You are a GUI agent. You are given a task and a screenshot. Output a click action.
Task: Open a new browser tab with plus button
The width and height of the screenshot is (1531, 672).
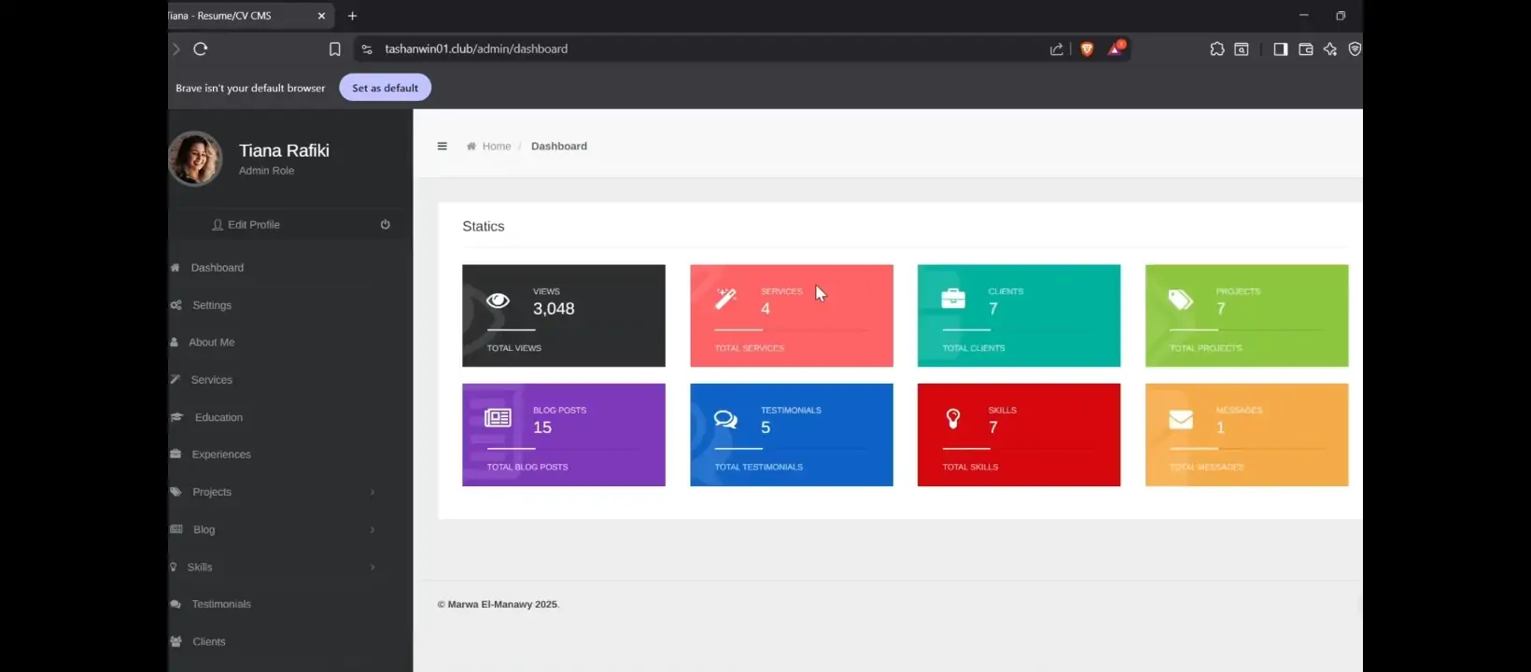352,16
